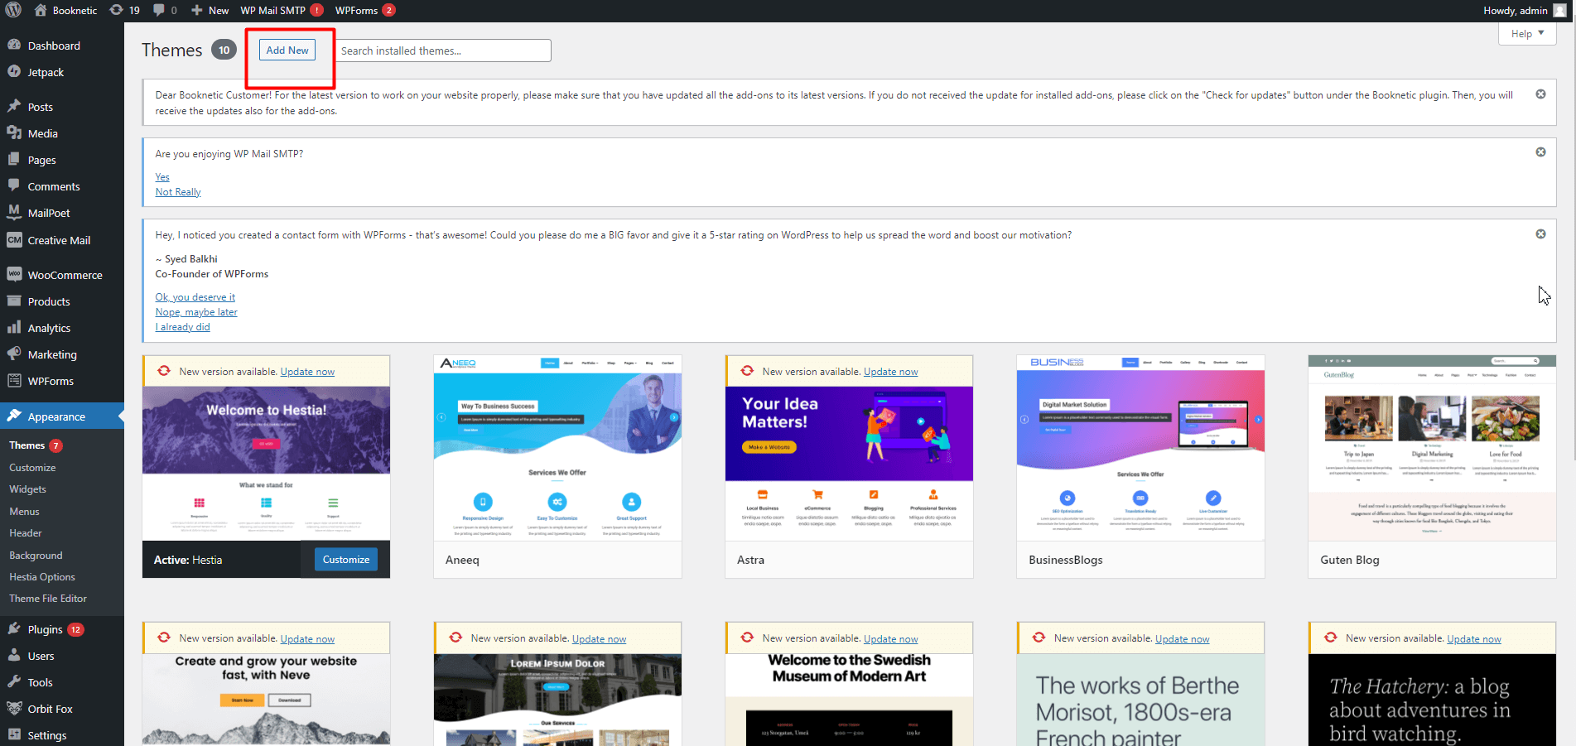Open the WordPress logo menu
Screen dimensions: 1576x746
click(13, 10)
